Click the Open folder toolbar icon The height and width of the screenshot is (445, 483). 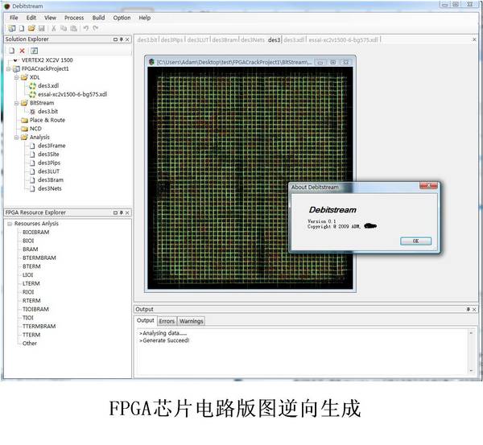(x=31, y=28)
